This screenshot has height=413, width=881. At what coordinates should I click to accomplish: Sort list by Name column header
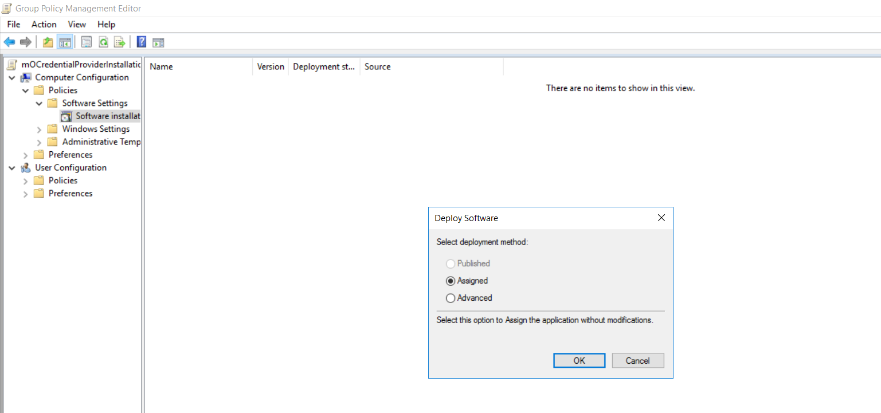click(198, 66)
